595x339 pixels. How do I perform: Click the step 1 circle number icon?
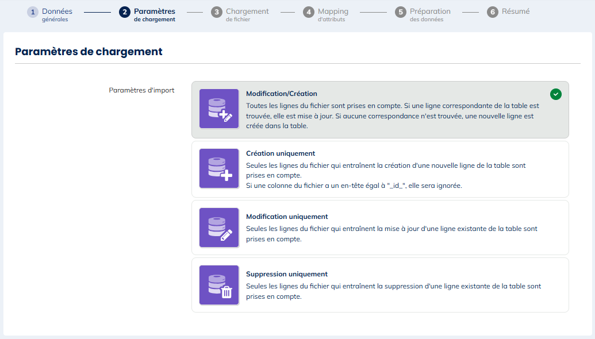[x=33, y=12]
